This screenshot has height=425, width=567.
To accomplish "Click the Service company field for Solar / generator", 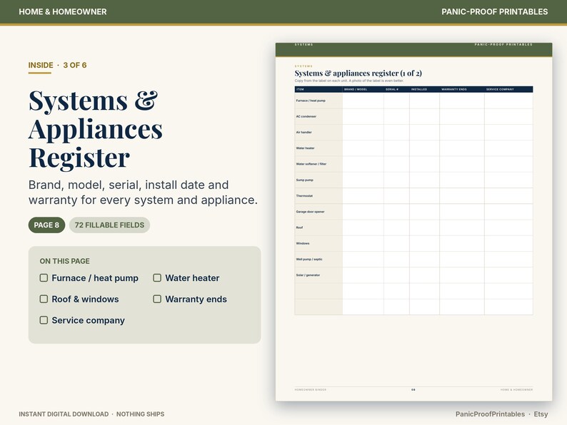I will coord(508,275).
